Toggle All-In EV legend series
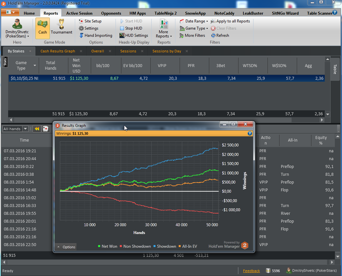Image resolution: width=342 pixels, height=276 pixels. coord(188,246)
